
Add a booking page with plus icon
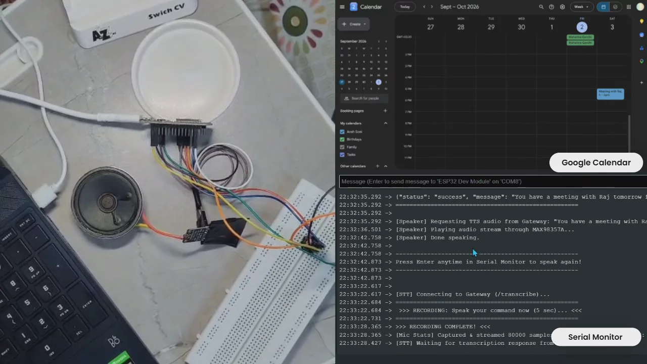click(385, 111)
